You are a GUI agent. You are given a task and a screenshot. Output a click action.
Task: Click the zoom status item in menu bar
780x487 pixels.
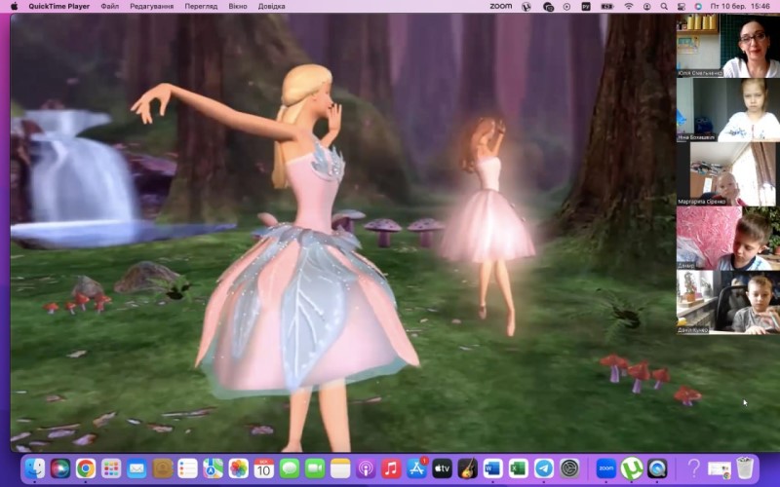pyautogui.click(x=501, y=7)
